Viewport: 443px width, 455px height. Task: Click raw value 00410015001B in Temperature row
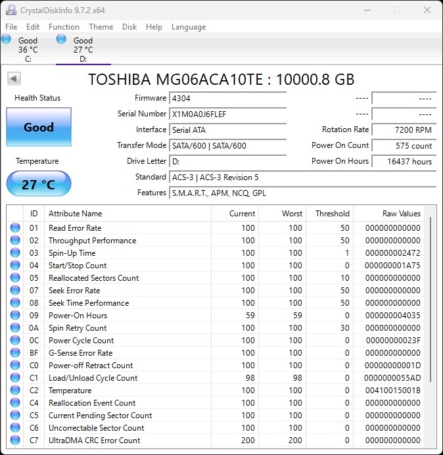point(392,390)
